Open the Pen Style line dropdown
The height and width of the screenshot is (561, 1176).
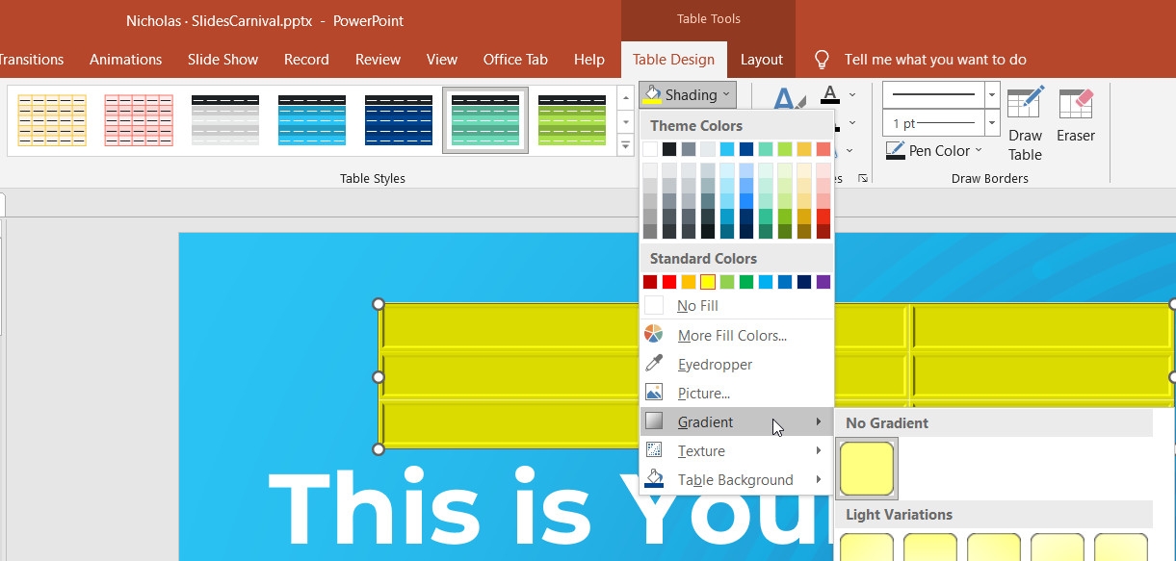pos(992,94)
